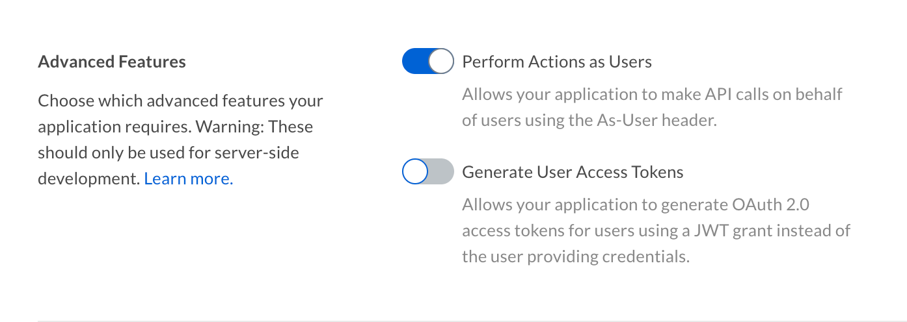Click the white knob on Generate Tokens toggle

tap(415, 172)
